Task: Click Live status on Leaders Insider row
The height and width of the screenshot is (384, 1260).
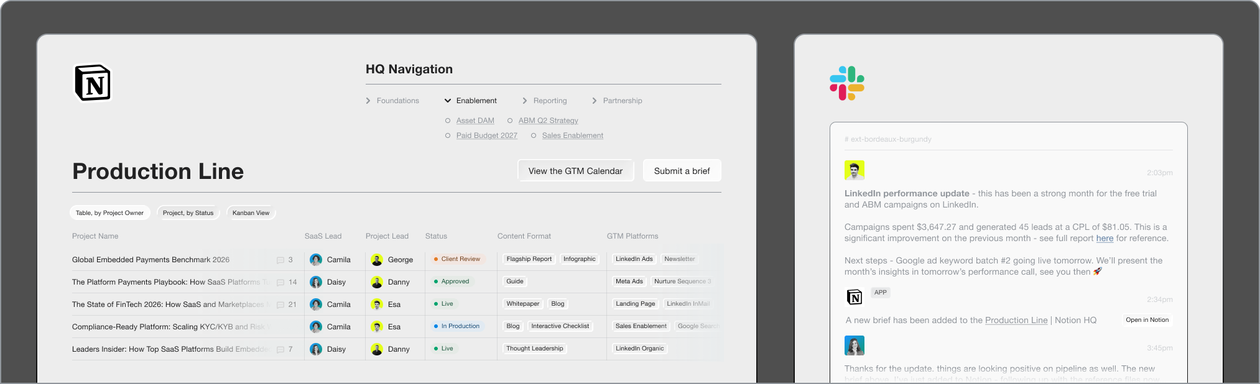Action: pyautogui.click(x=443, y=349)
